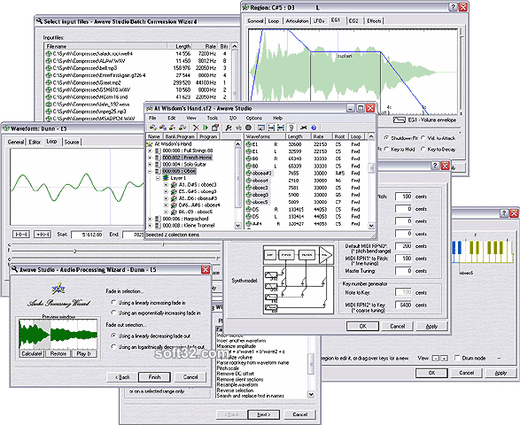The image size is (520, 425).
Task: Click the waveform icon of row oboec3
Action: 248,188
